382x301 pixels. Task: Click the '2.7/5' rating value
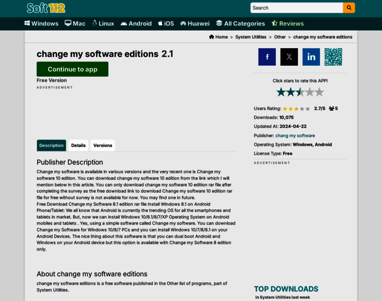point(320,108)
